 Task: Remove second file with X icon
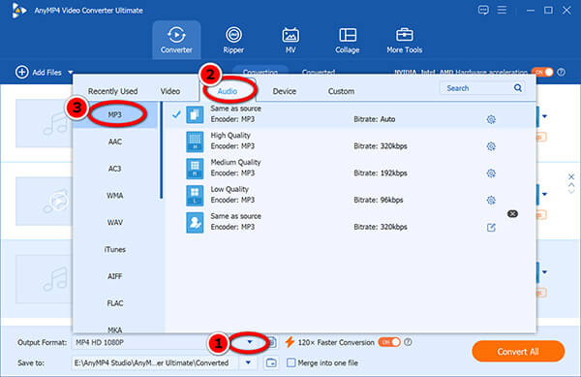[x=571, y=176]
